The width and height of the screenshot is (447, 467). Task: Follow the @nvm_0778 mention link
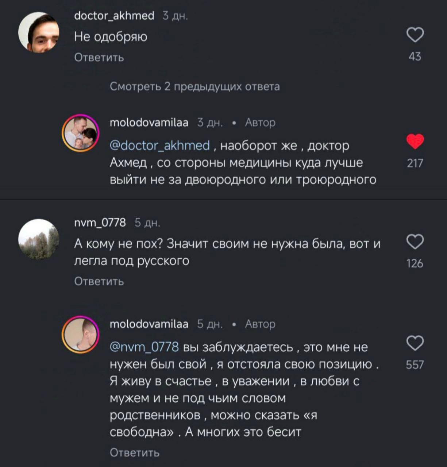[x=144, y=347]
